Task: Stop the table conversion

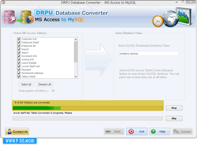Action: click(174, 108)
